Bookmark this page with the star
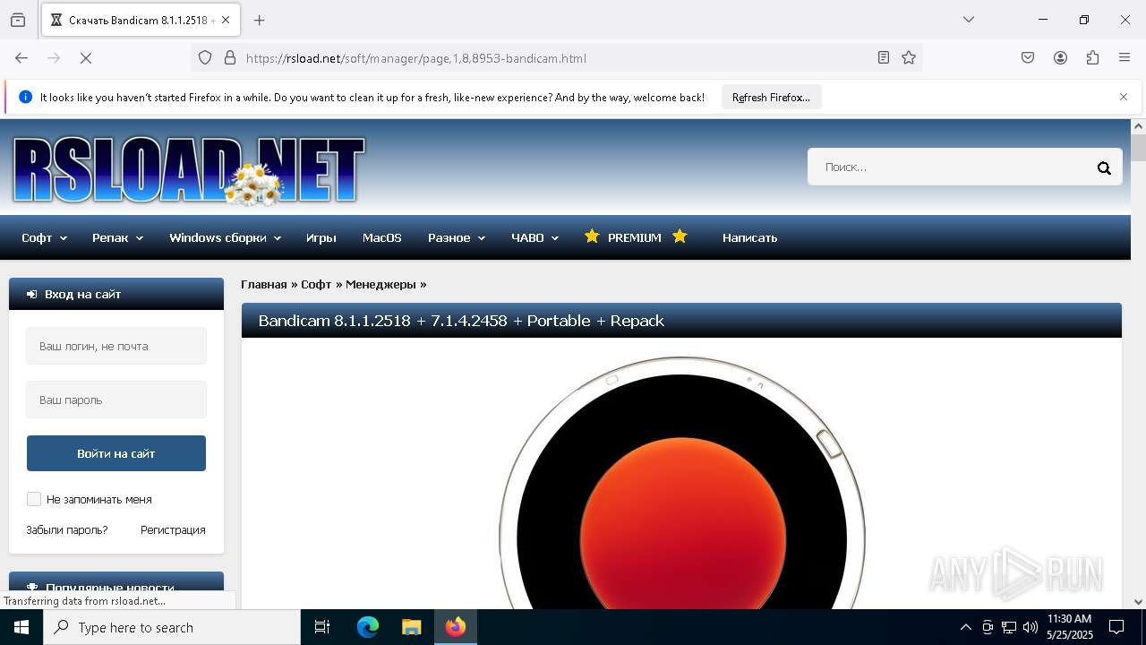The height and width of the screenshot is (645, 1146). point(909,57)
